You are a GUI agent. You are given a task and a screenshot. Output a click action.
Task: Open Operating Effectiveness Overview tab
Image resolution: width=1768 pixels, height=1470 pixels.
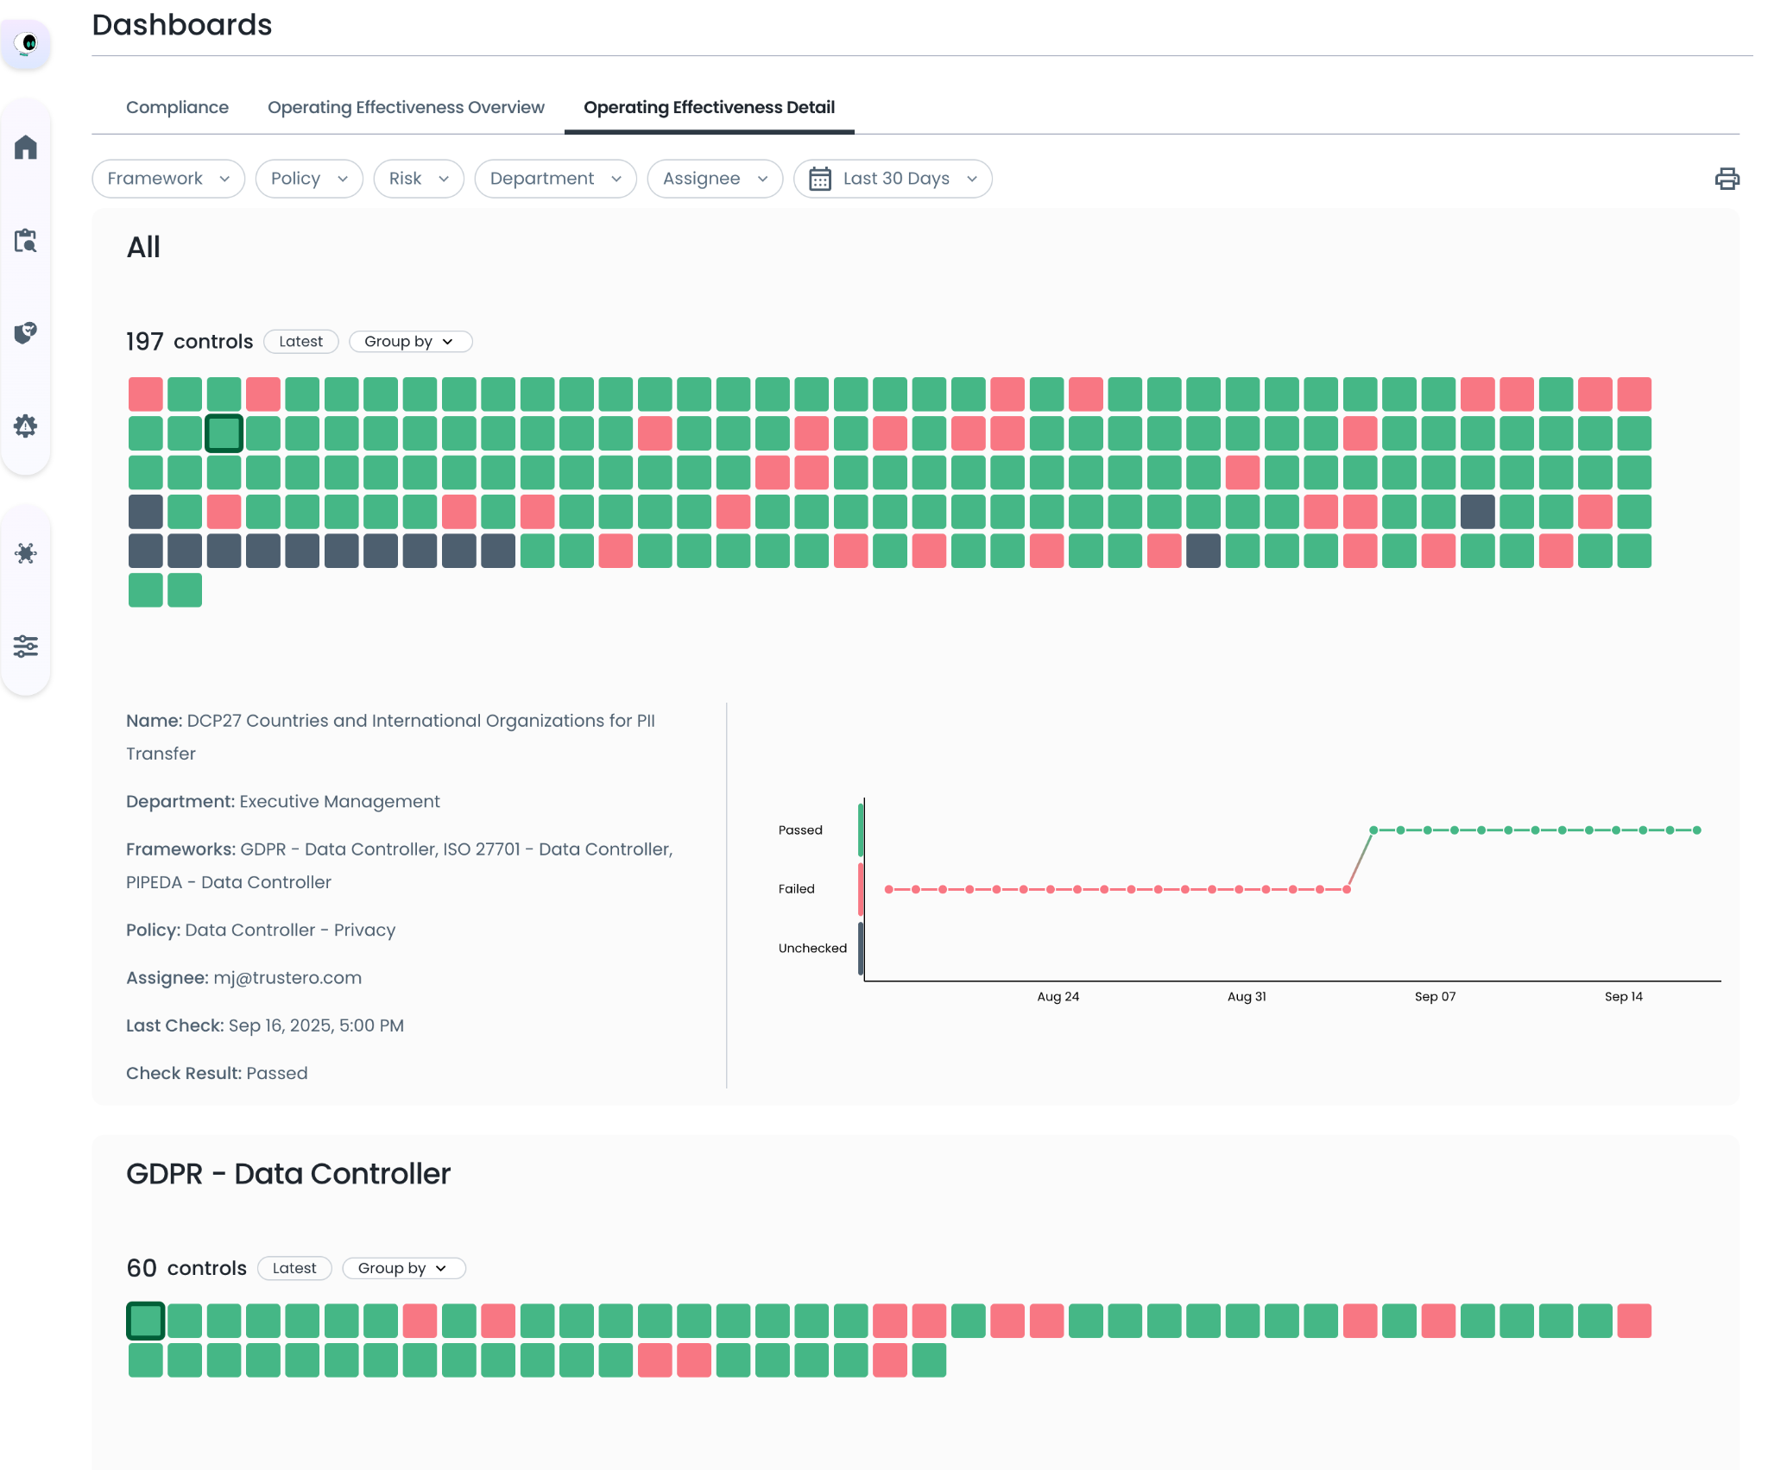pyautogui.click(x=406, y=108)
